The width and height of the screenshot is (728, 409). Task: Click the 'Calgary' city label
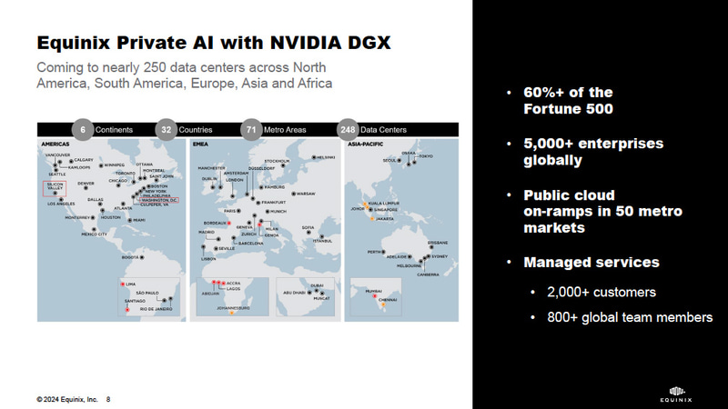coord(84,160)
